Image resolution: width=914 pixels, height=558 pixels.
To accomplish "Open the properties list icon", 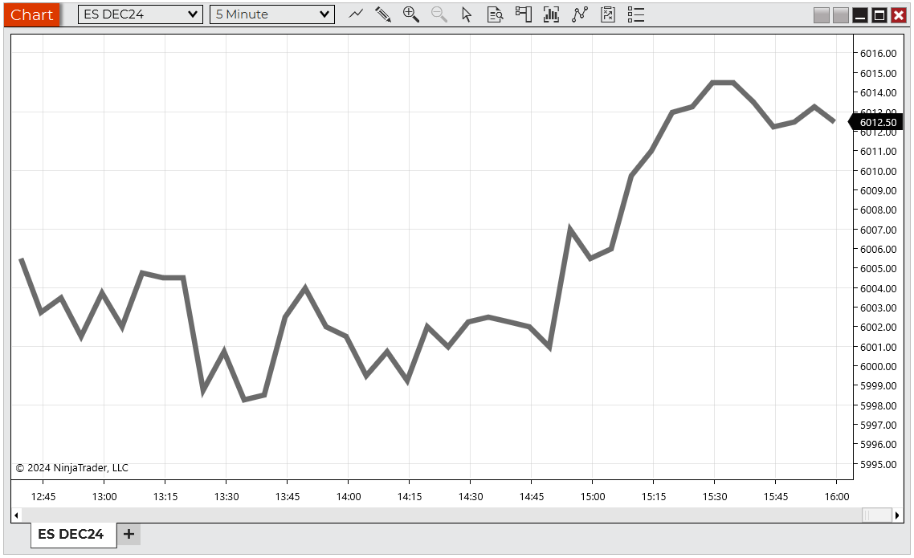I will (636, 14).
